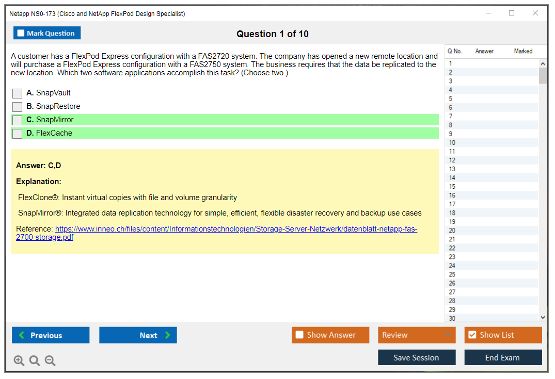Click the zoom reset magnifier icon
This screenshot has height=379, width=555.
pos(35,361)
